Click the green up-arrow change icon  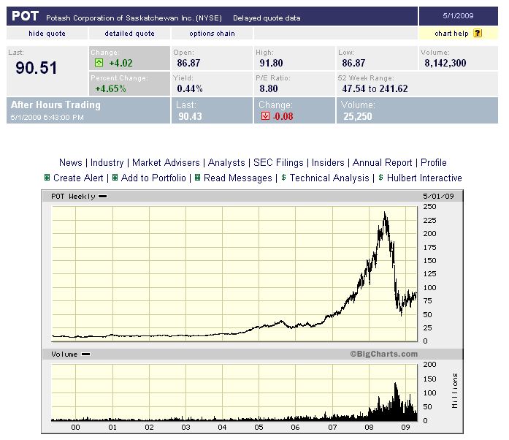click(x=99, y=63)
